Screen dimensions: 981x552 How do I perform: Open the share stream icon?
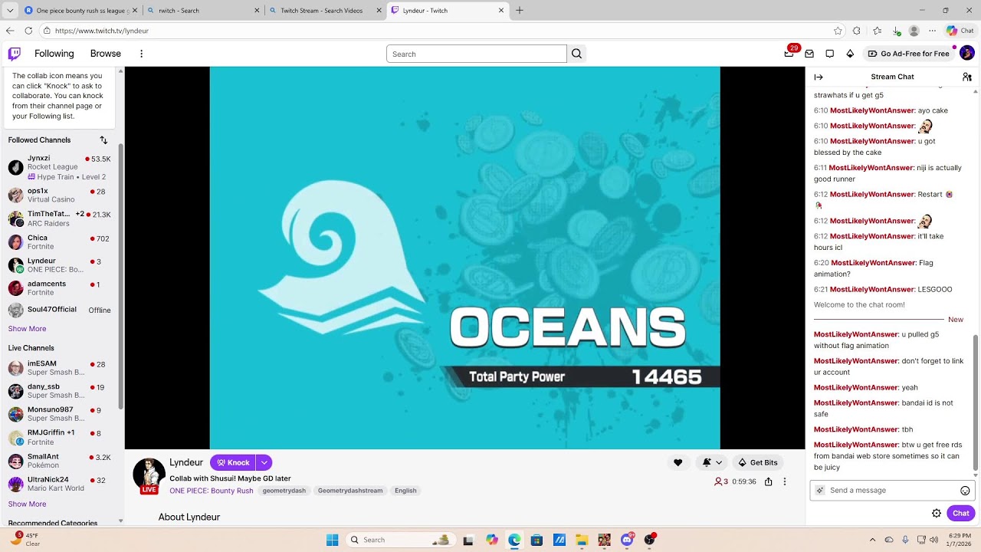[x=768, y=481]
